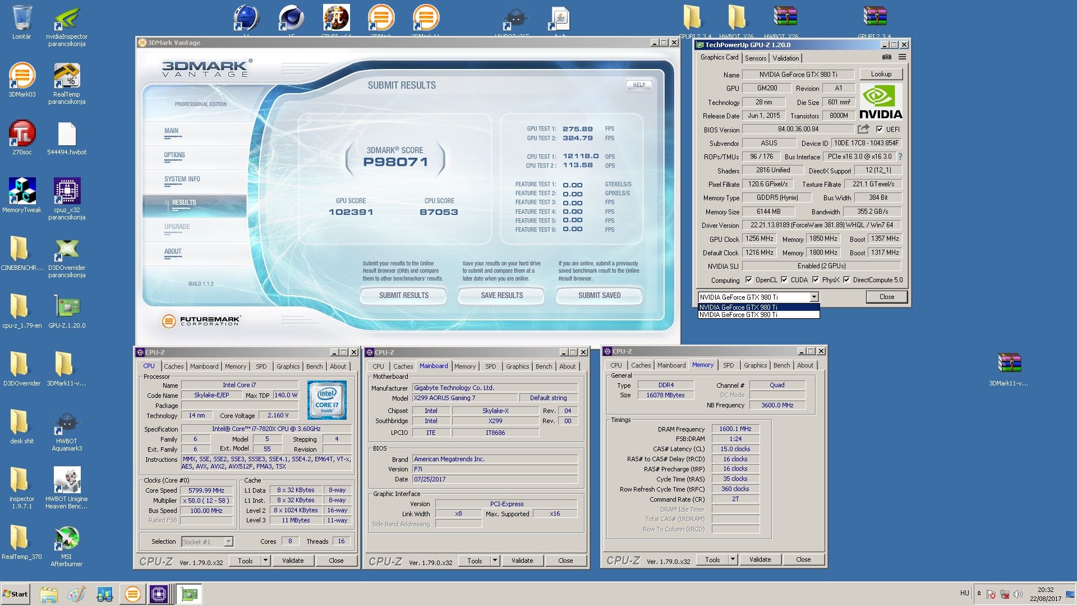Click SAVE RESULTS button

tap(501, 295)
